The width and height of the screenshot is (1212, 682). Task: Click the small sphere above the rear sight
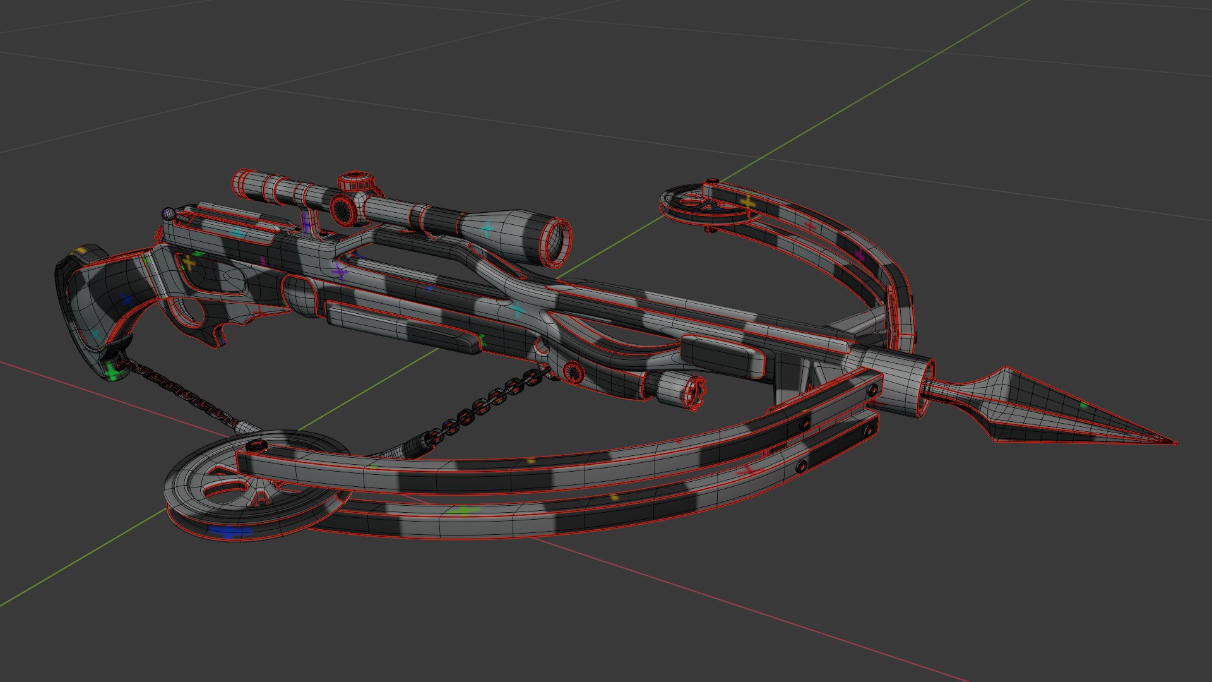coord(169,213)
